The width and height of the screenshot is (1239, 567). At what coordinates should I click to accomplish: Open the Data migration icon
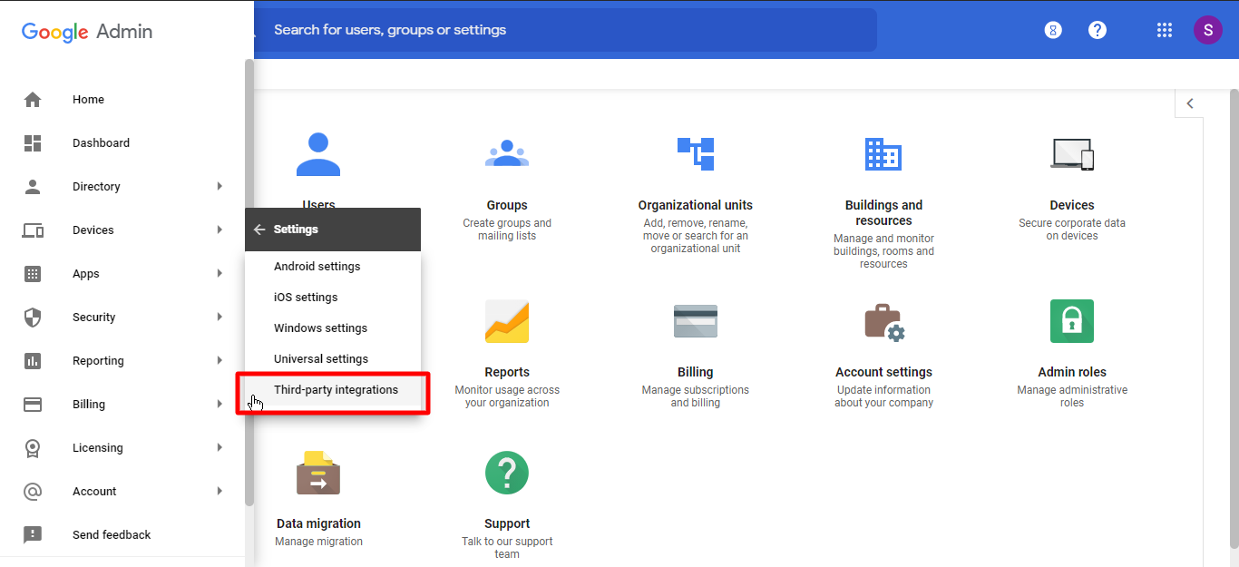point(317,473)
